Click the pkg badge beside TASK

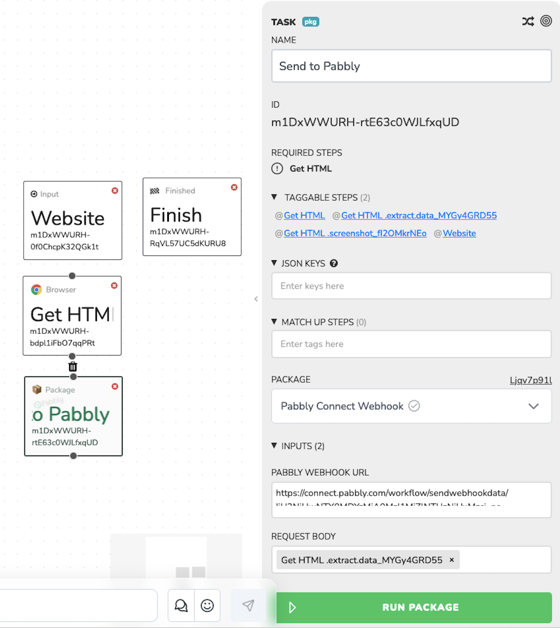pos(310,22)
